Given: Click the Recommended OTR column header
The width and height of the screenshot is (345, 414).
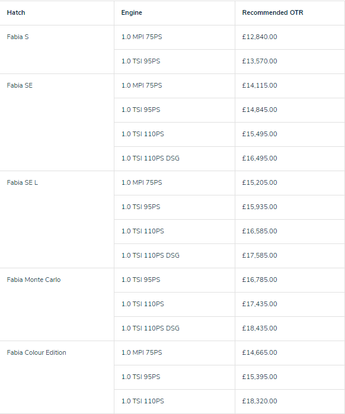Looking at the screenshot, I should [x=273, y=12].
